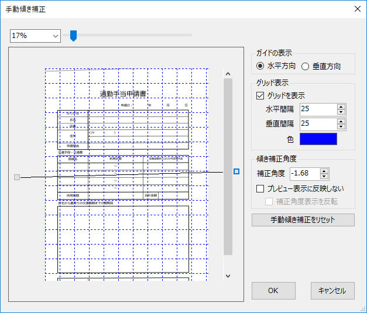Click the 水平間隔 value field
This screenshot has width=367, height=313.
click(x=318, y=109)
